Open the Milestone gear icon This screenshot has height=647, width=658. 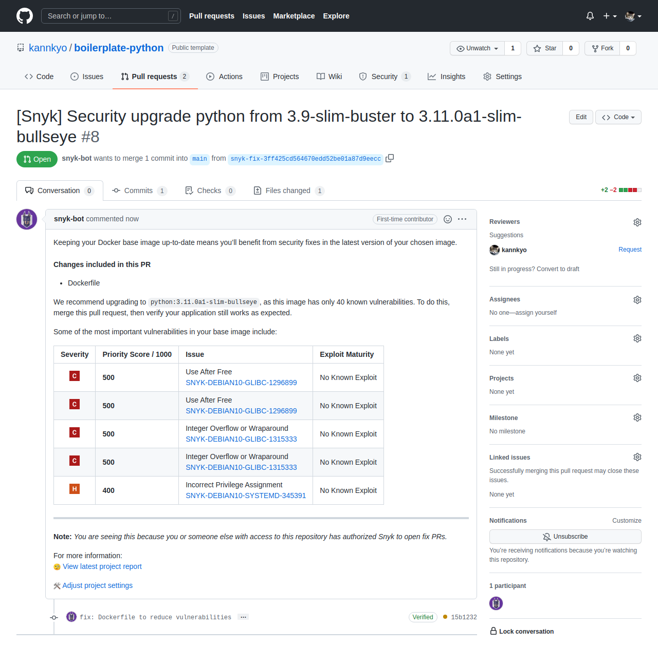tap(637, 417)
